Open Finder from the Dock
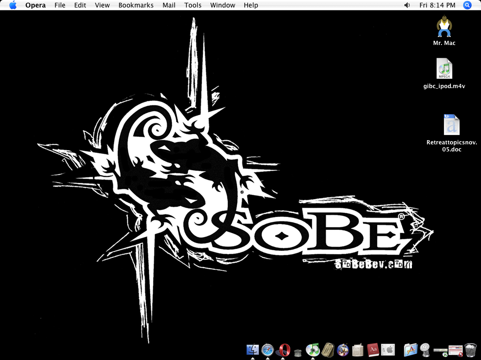Viewport: 481px width, 360px height. pyautogui.click(x=252, y=350)
